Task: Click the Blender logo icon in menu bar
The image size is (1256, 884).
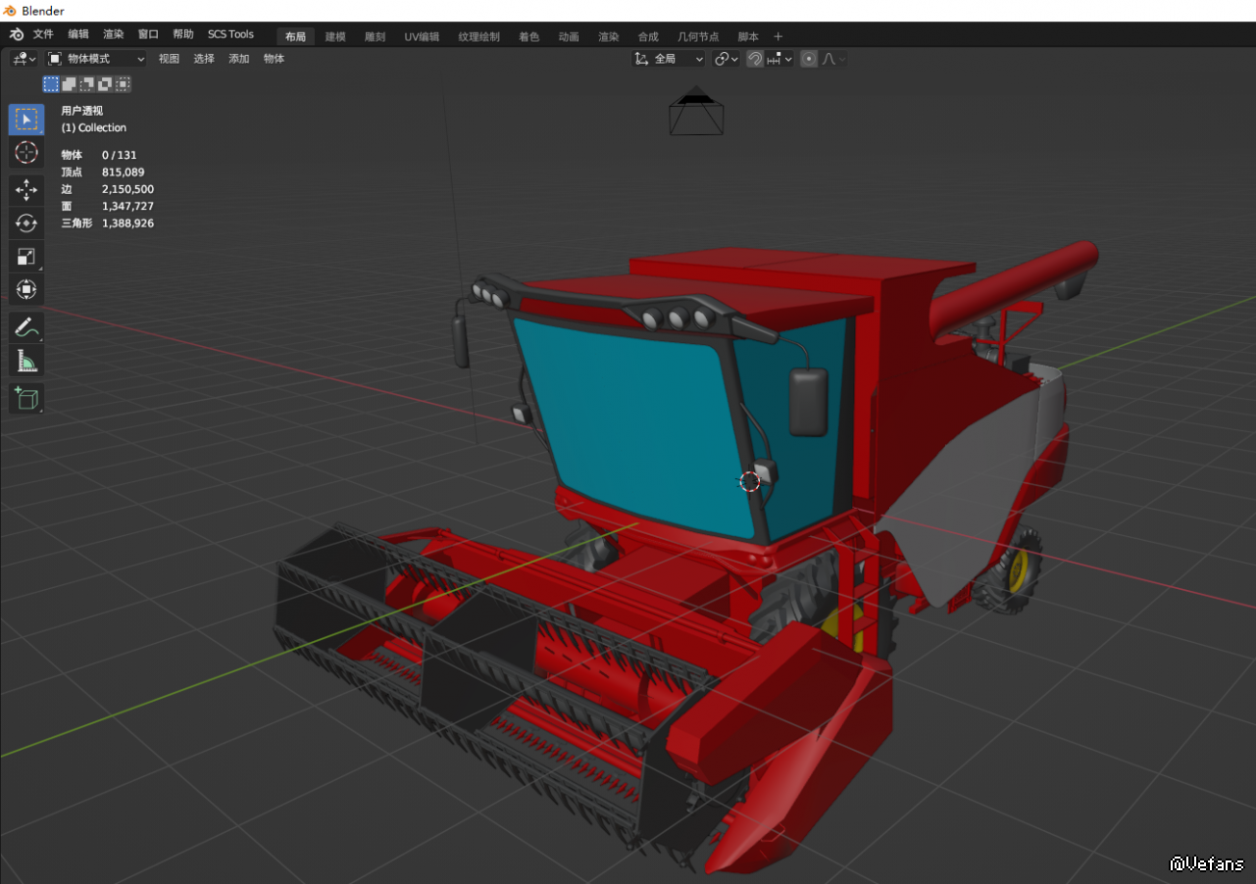Action: pos(16,35)
